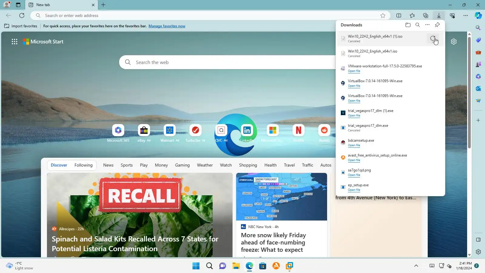Viewport: 485px width, 273px height.
Task: Open the spinach RECALL news article
Action: point(140,215)
